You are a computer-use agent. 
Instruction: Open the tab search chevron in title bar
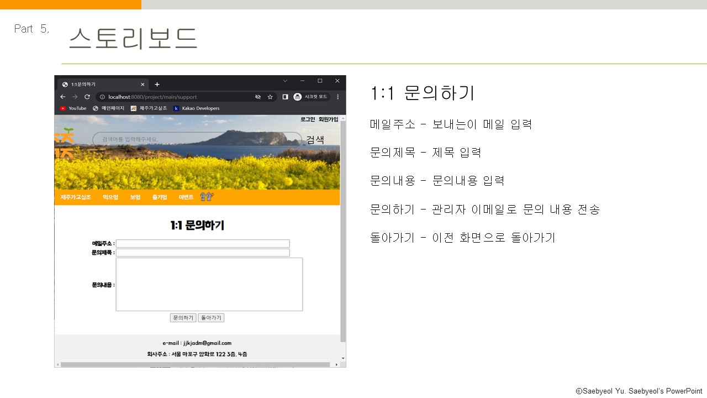pos(285,81)
